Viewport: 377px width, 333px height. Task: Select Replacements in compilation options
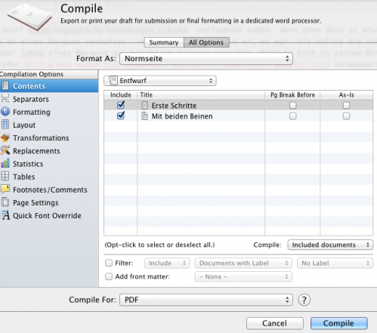coord(49,151)
